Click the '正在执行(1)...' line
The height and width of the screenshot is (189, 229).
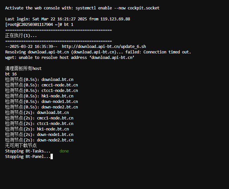click(21, 36)
